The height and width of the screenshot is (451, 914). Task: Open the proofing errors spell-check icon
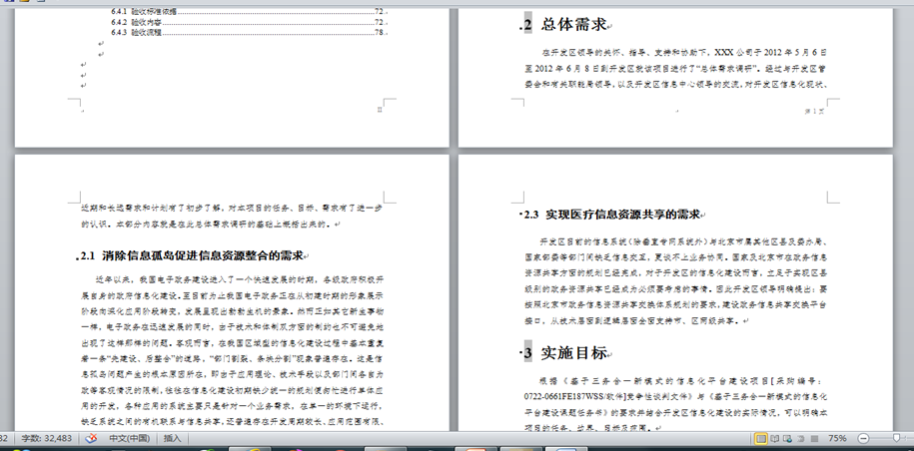[x=91, y=438]
